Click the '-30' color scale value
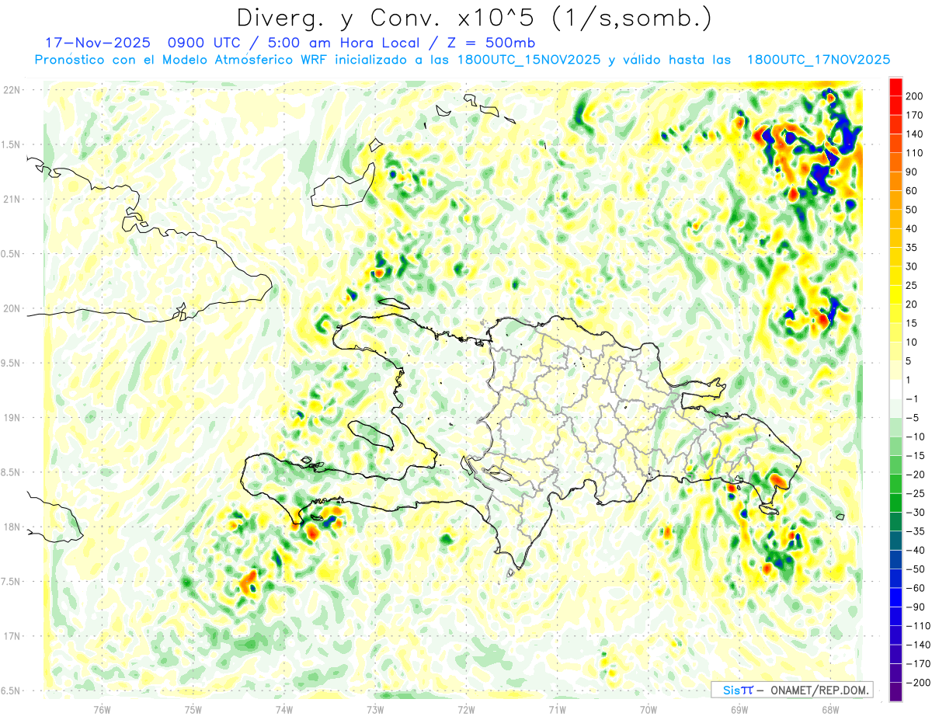The height and width of the screenshot is (720, 932). [917, 513]
